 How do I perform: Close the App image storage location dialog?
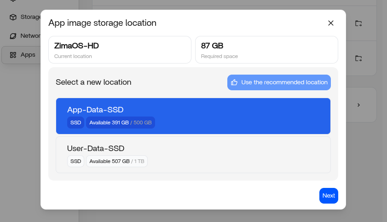click(x=331, y=23)
